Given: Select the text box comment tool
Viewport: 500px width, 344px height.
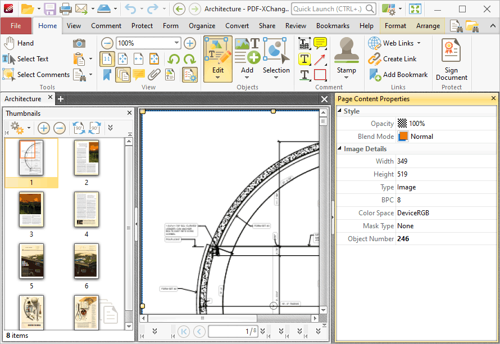Looking at the screenshot, I should click(304, 59).
